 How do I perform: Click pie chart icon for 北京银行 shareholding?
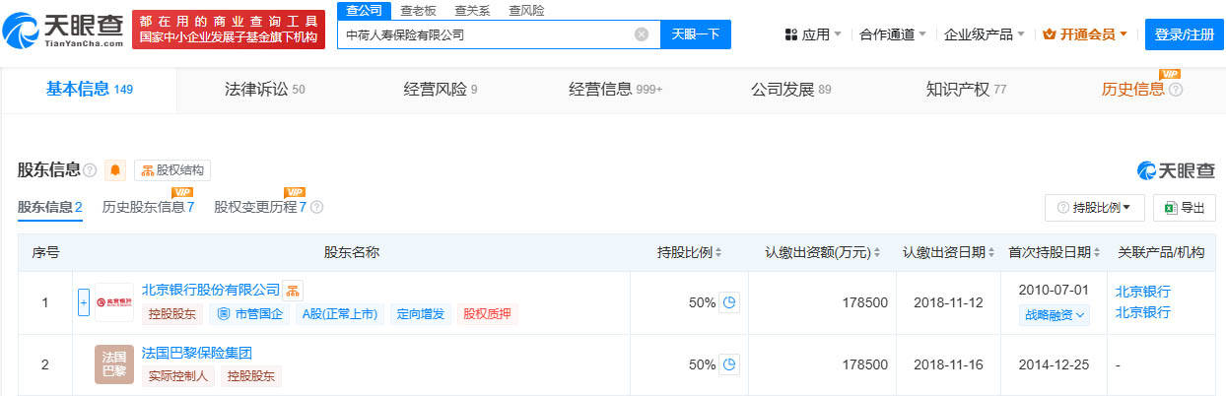(729, 302)
